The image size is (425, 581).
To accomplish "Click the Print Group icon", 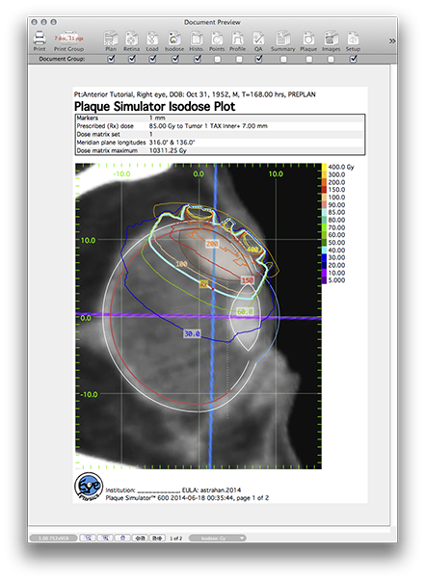I will click(69, 39).
